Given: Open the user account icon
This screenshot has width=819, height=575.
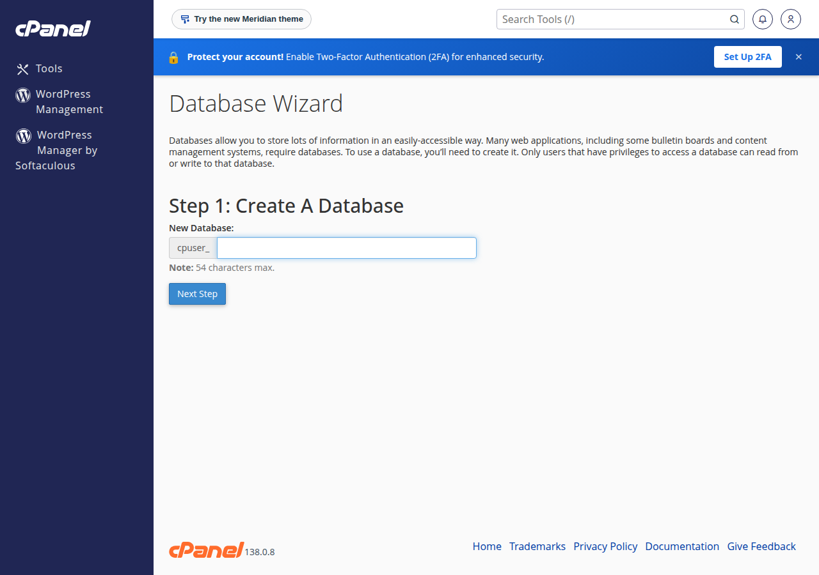Looking at the screenshot, I should click(x=791, y=19).
